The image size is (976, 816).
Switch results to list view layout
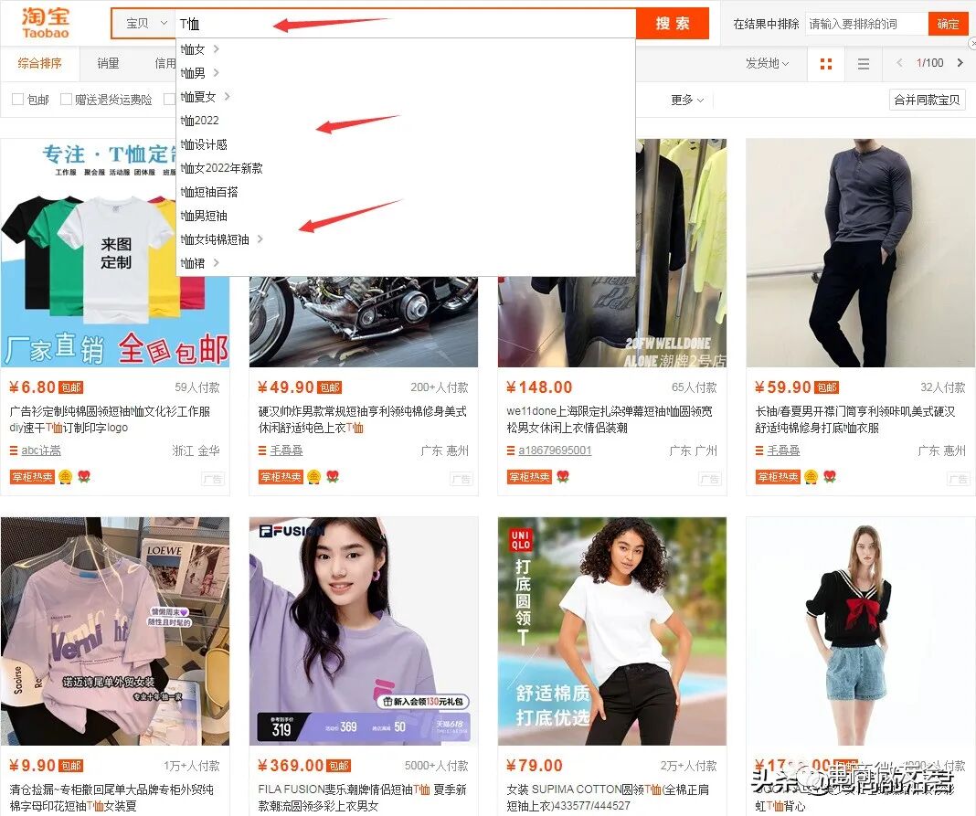(x=863, y=63)
